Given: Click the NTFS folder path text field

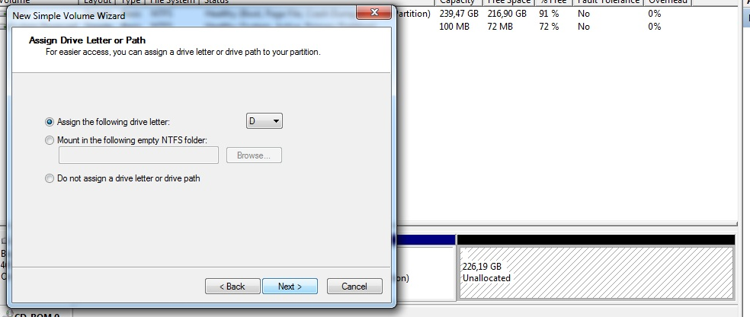Looking at the screenshot, I should point(139,155).
